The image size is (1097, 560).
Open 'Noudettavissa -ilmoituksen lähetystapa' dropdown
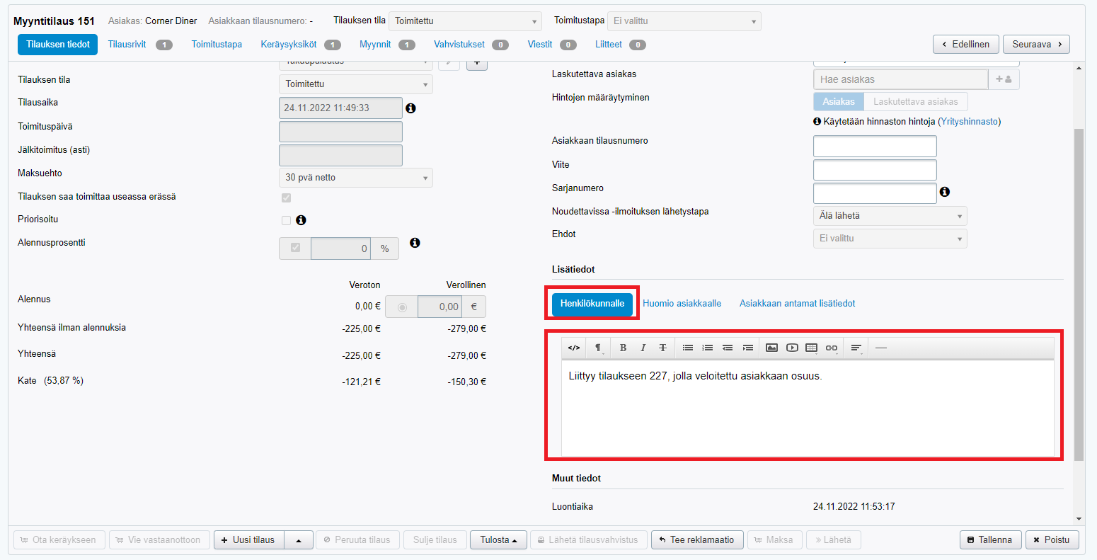(890, 216)
